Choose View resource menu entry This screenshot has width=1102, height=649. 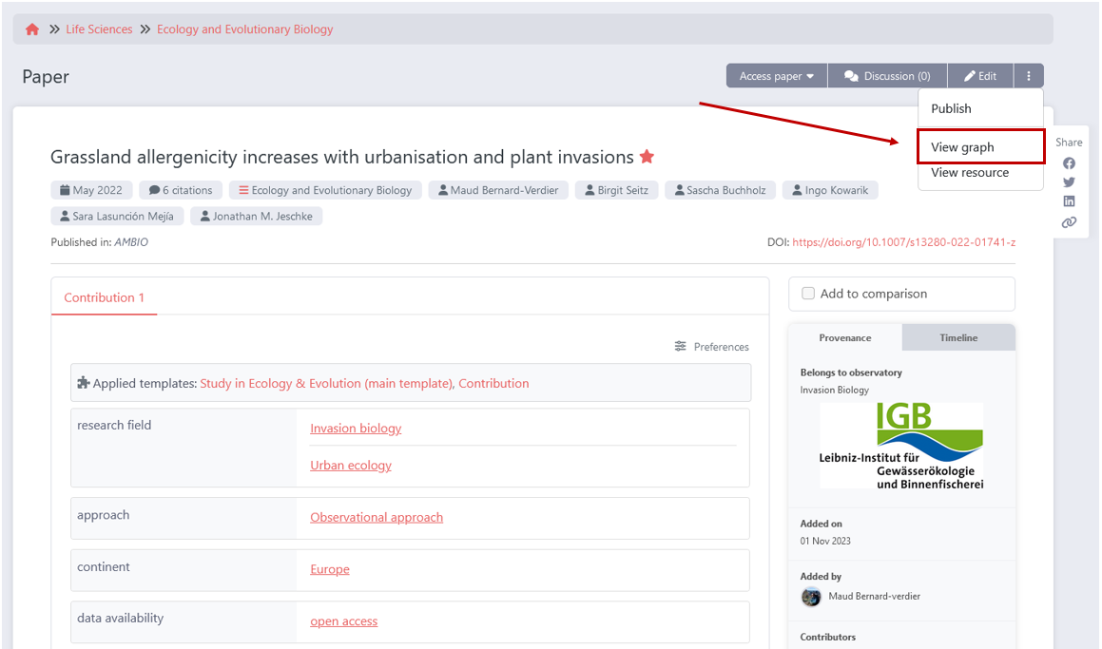point(970,173)
